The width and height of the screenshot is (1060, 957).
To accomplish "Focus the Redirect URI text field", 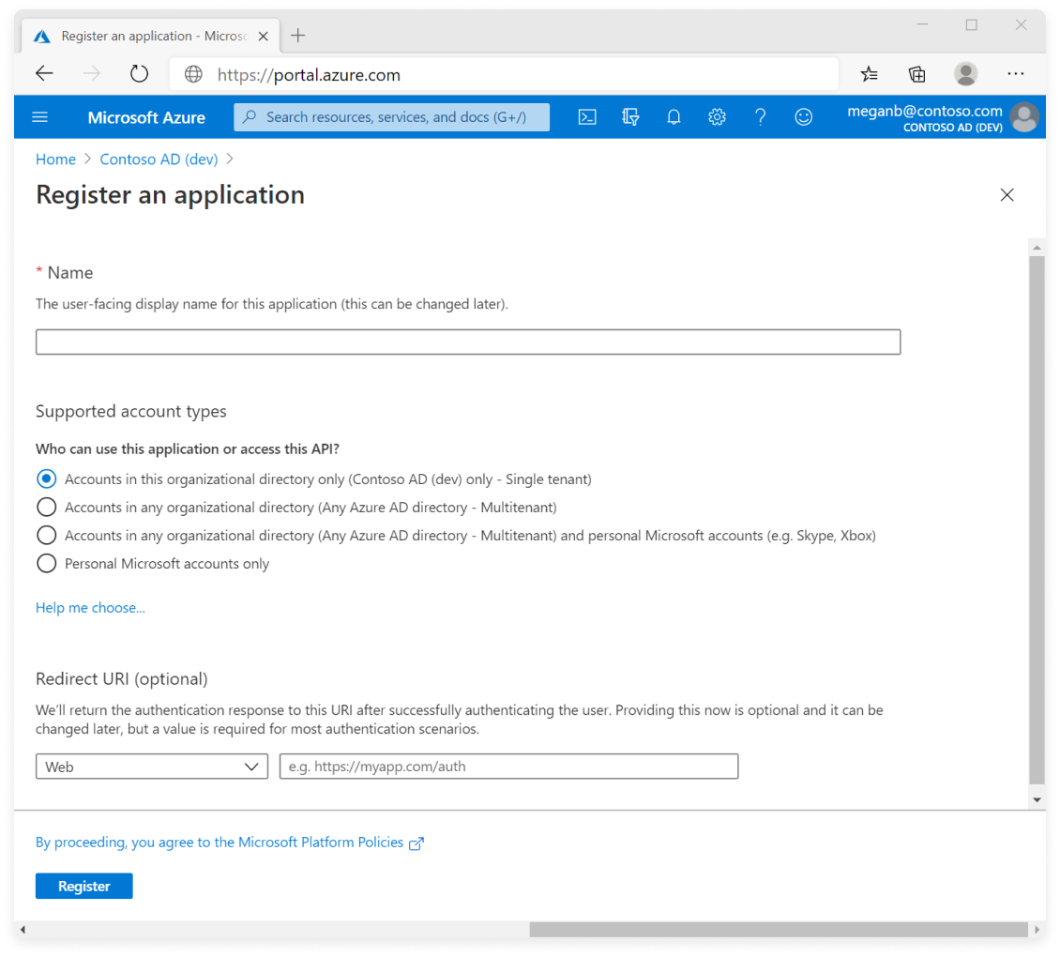I will coord(508,767).
